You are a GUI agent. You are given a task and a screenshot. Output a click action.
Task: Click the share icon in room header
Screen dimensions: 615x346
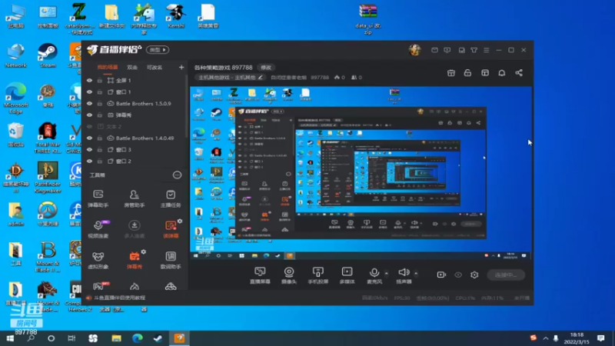[x=519, y=73]
